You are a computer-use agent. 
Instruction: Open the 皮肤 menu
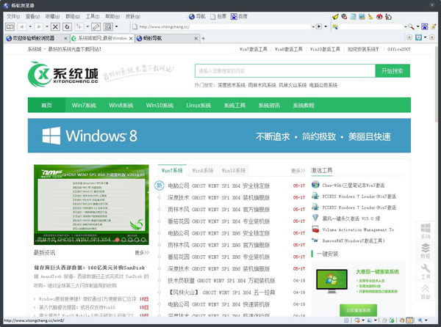tap(132, 17)
